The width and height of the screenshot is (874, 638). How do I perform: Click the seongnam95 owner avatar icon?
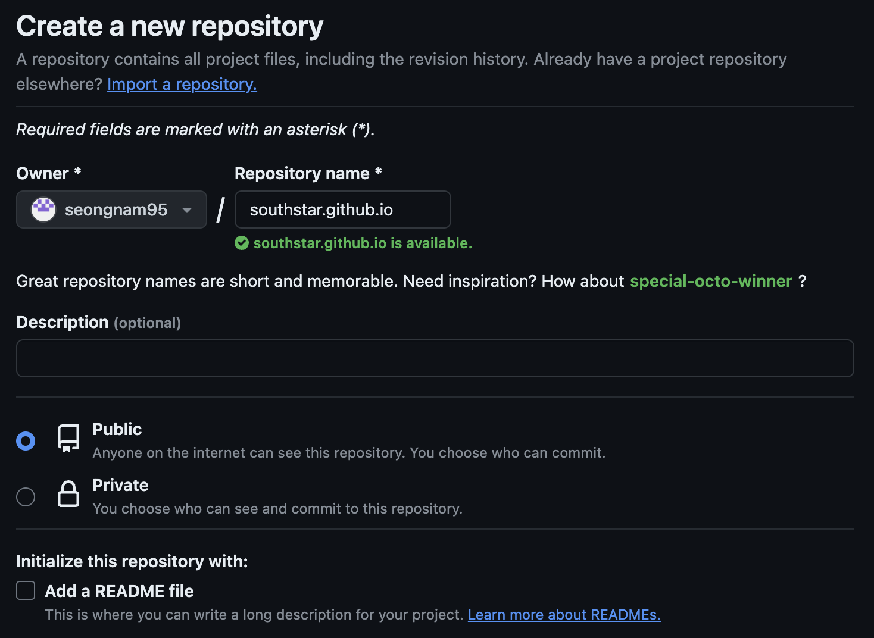tap(43, 209)
